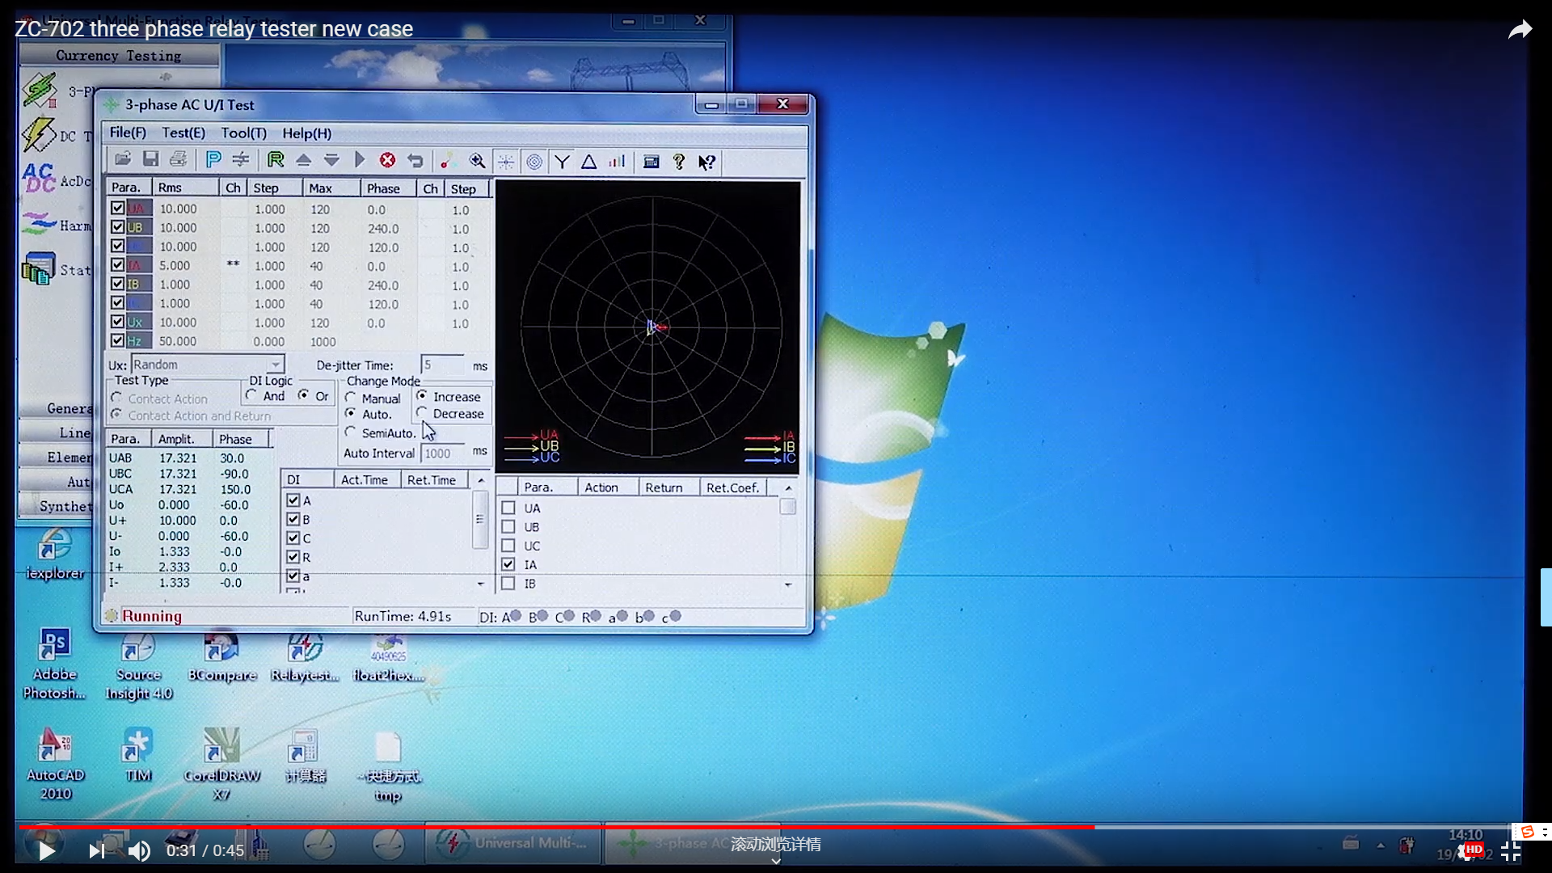Select the Y wye connection icon
Screen dimensions: 1552x873
562,162
